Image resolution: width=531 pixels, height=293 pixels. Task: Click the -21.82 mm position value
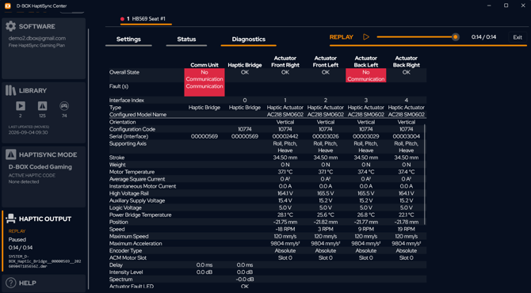pyautogui.click(x=326, y=222)
